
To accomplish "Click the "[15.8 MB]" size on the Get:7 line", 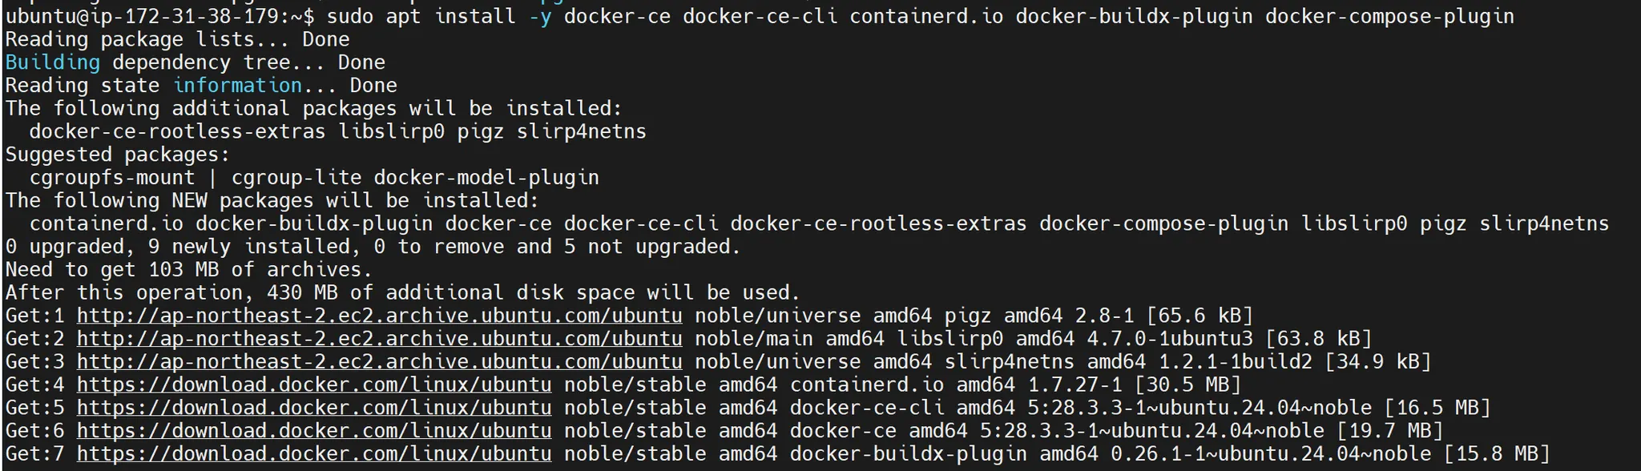I will 1497,454.
